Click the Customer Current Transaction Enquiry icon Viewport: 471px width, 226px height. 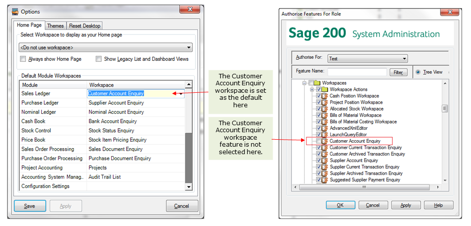[325, 148]
